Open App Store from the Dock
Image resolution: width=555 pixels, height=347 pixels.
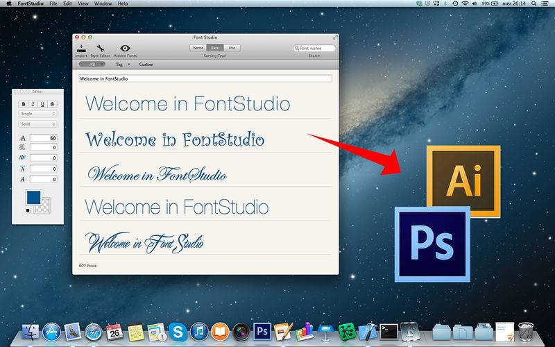point(51,332)
